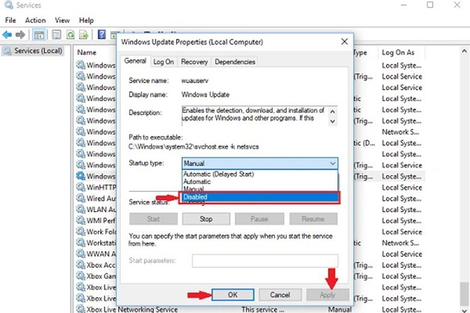Click the services list scroll-up arrow
The width and height of the screenshot is (470, 313).
tap(465, 51)
